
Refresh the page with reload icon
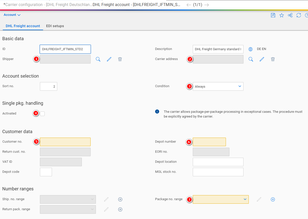[299, 15]
